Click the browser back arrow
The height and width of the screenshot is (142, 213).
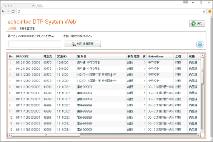click(3, 11)
